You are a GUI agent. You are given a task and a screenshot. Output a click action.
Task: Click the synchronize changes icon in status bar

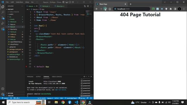[x=11, y=98]
